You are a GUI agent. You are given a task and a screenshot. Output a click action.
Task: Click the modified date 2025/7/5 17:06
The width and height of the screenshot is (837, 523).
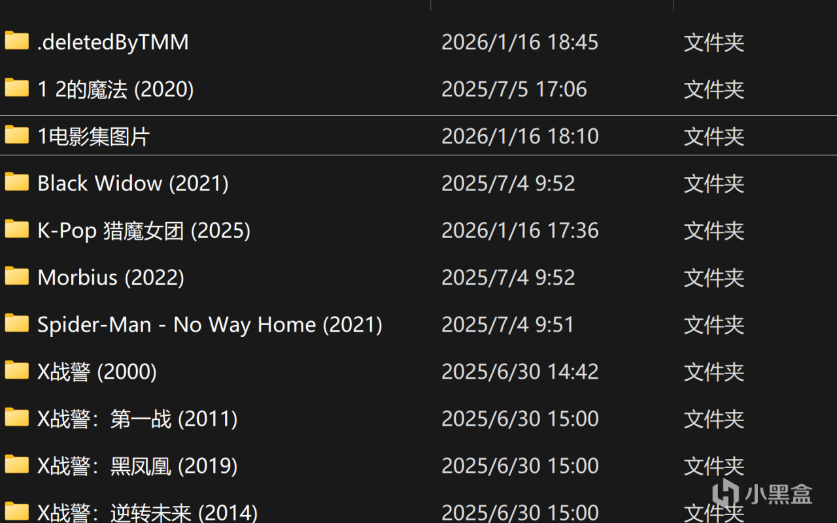click(514, 89)
